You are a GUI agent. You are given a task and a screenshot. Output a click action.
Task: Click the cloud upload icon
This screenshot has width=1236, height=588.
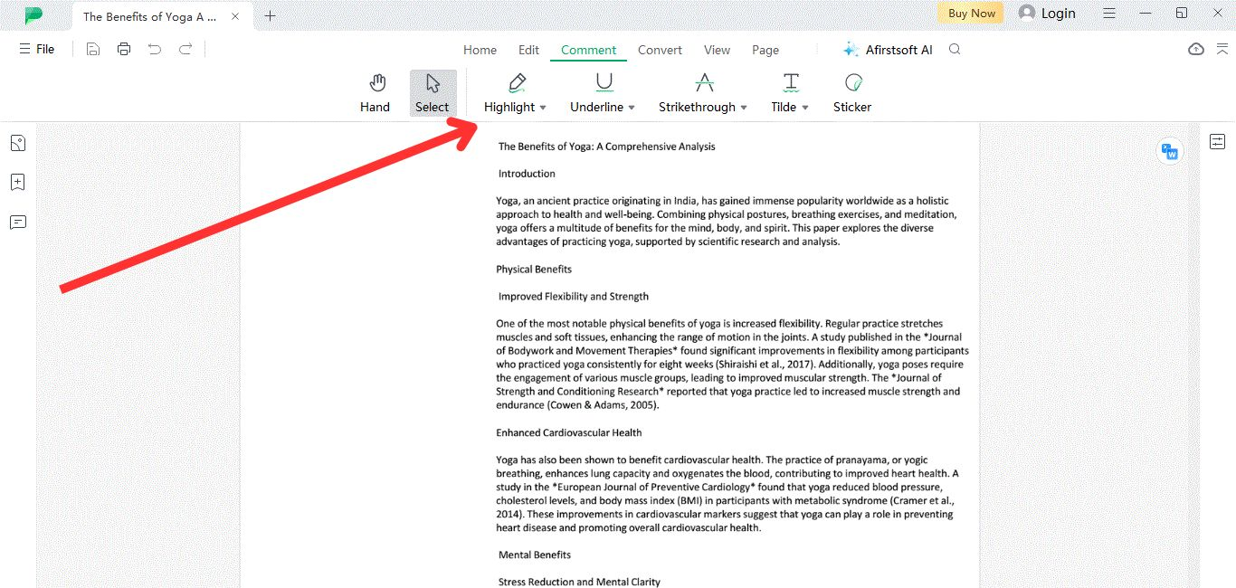tap(1196, 50)
